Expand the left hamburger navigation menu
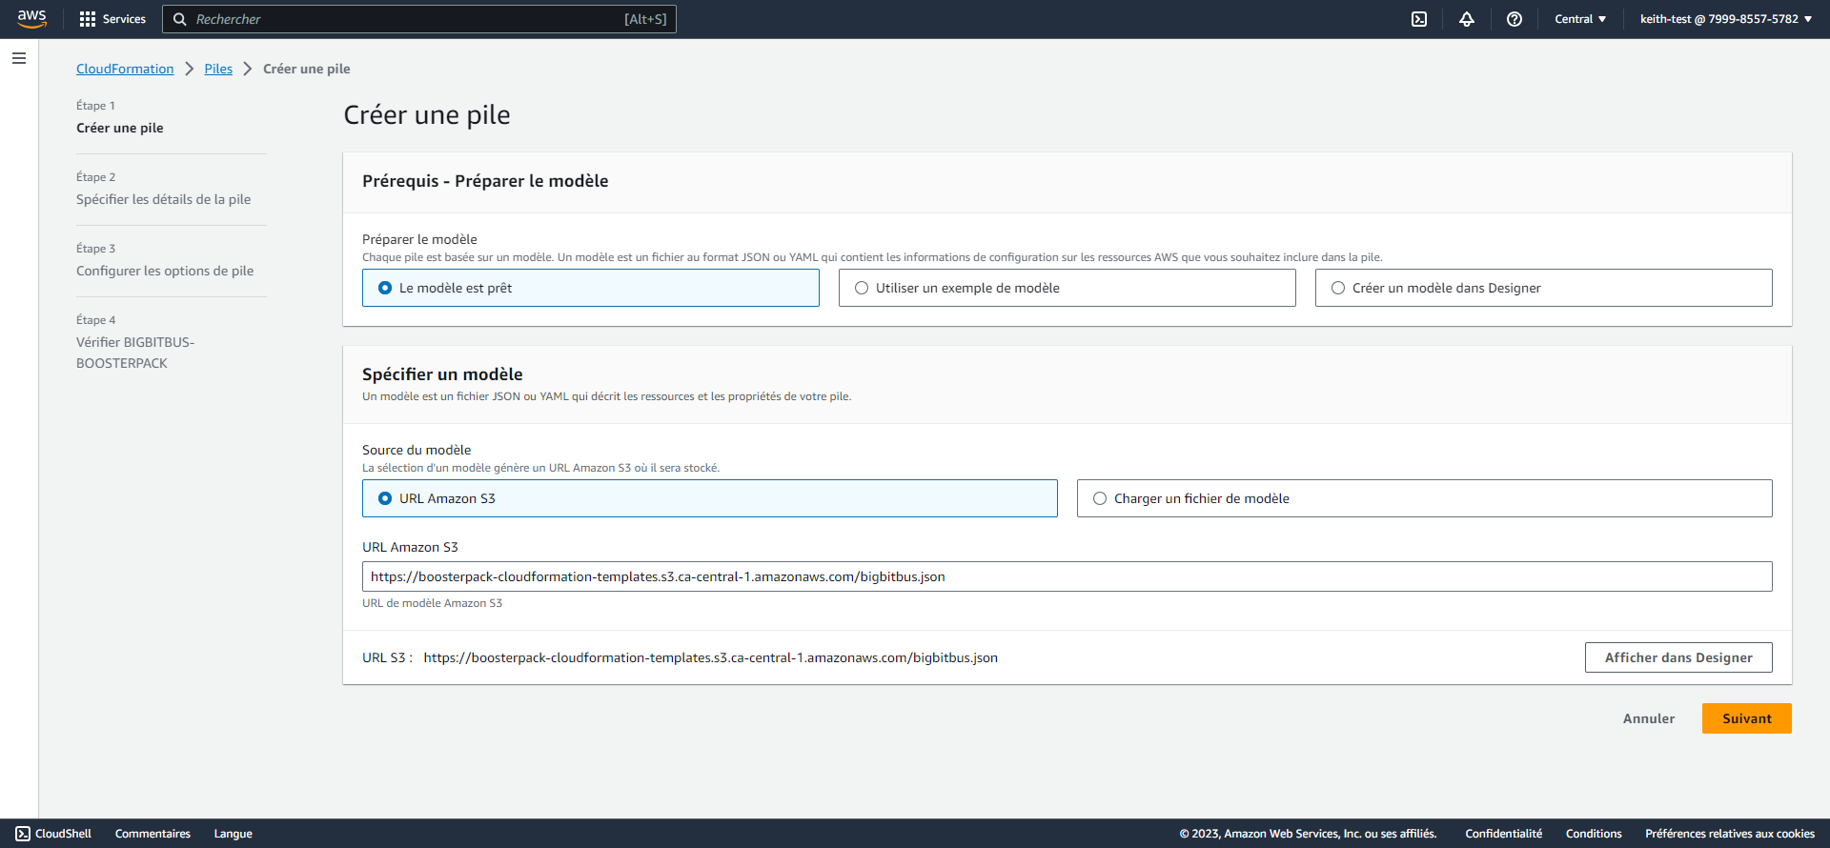The width and height of the screenshot is (1830, 848). (19, 58)
